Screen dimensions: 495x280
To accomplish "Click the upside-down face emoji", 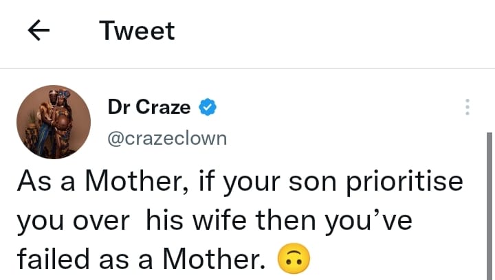I will pyautogui.click(x=292, y=258).
